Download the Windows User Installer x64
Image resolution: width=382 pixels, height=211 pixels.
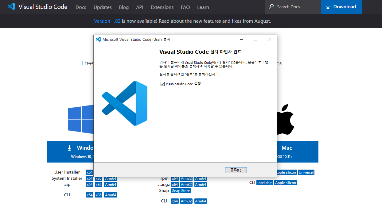point(90,172)
